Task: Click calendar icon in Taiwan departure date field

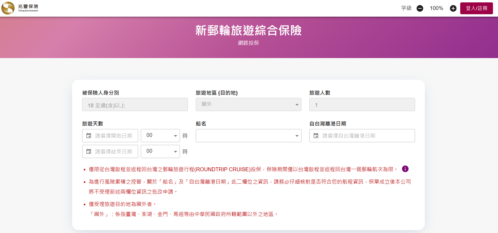Action: (316, 136)
